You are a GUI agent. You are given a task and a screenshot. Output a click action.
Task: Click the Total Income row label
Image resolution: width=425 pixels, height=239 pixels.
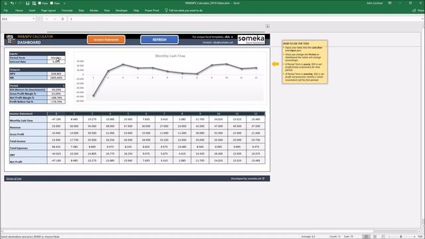point(28,140)
